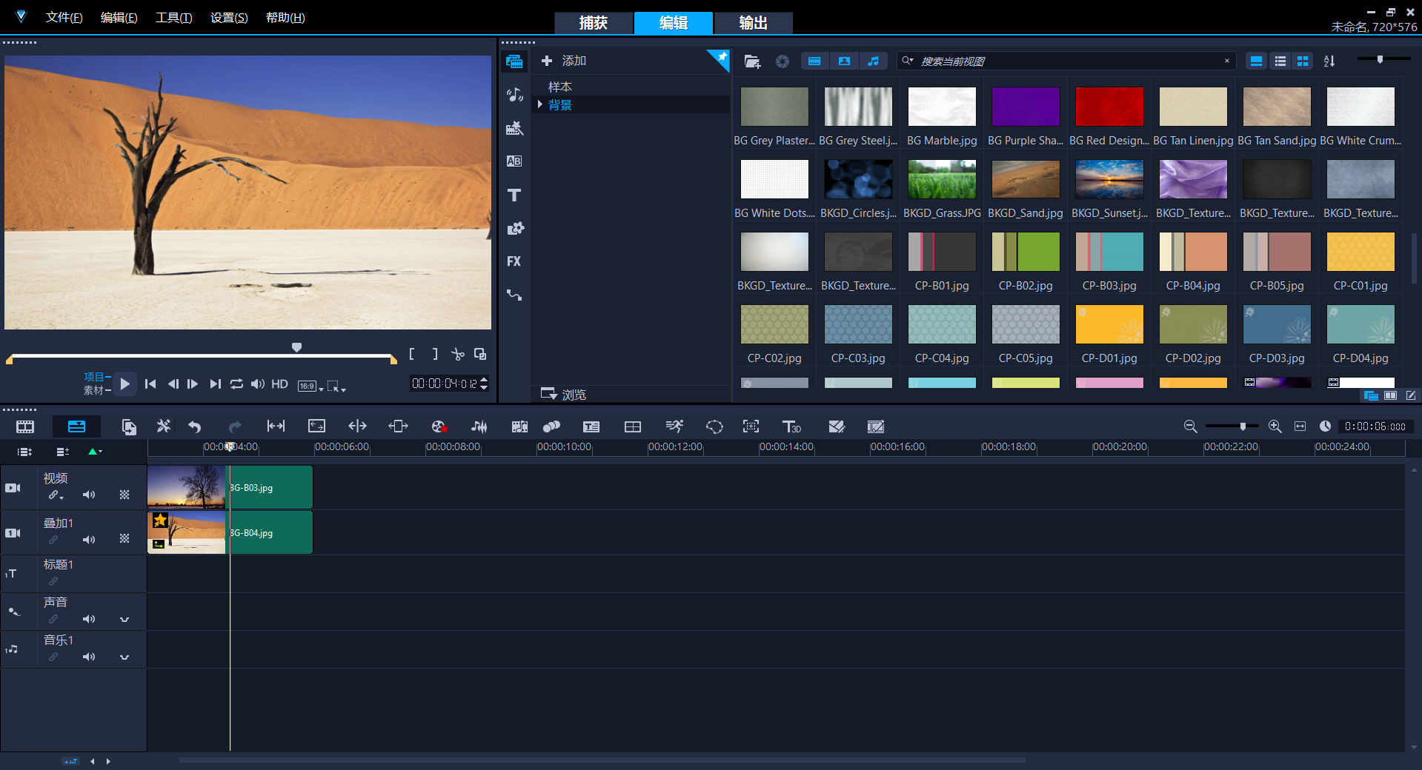Open the Title library in sidebar
The height and width of the screenshot is (770, 1422).
[514, 195]
